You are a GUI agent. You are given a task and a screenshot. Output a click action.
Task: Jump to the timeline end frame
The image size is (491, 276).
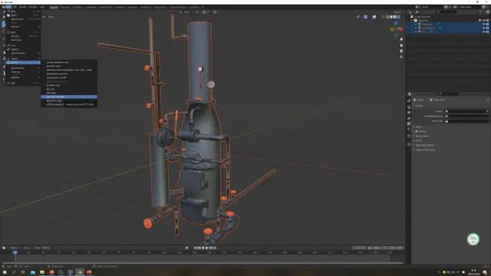(x=214, y=248)
